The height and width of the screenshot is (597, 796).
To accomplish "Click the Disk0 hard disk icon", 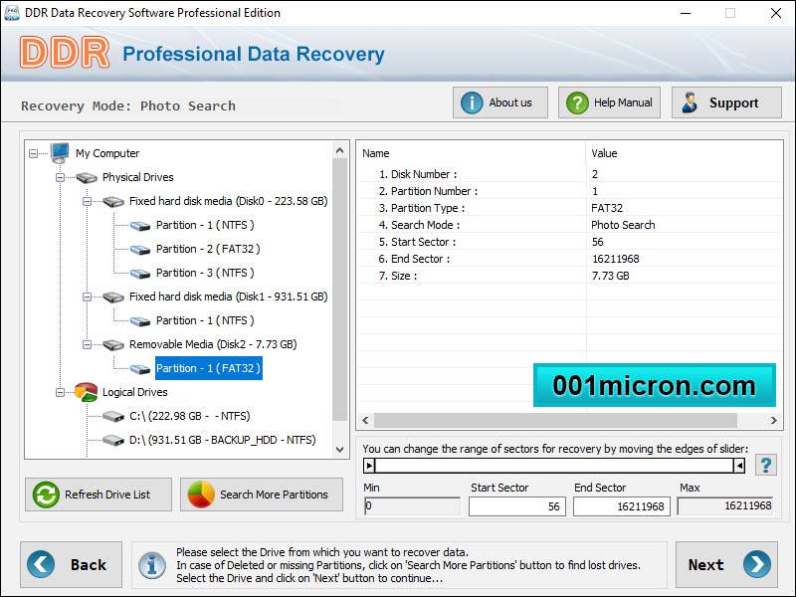I will 113,201.
